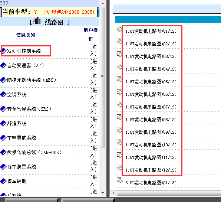Open 1.8T发动机电路图(03/12) diagram
The width and height of the screenshot is (221, 202).
coord(151,56)
